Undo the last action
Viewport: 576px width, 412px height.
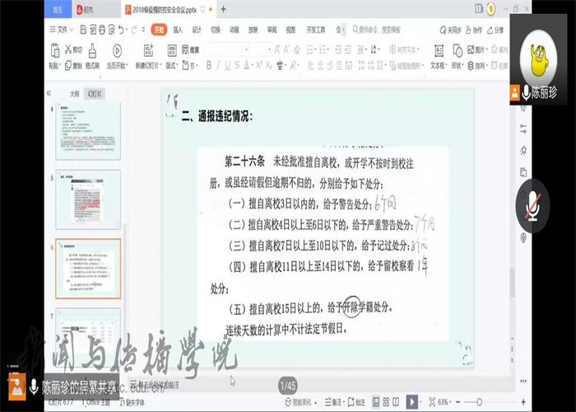(121, 30)
